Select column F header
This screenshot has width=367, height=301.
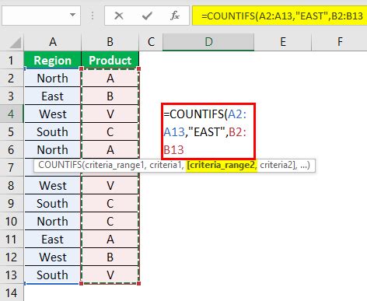[x=340, y=42]
